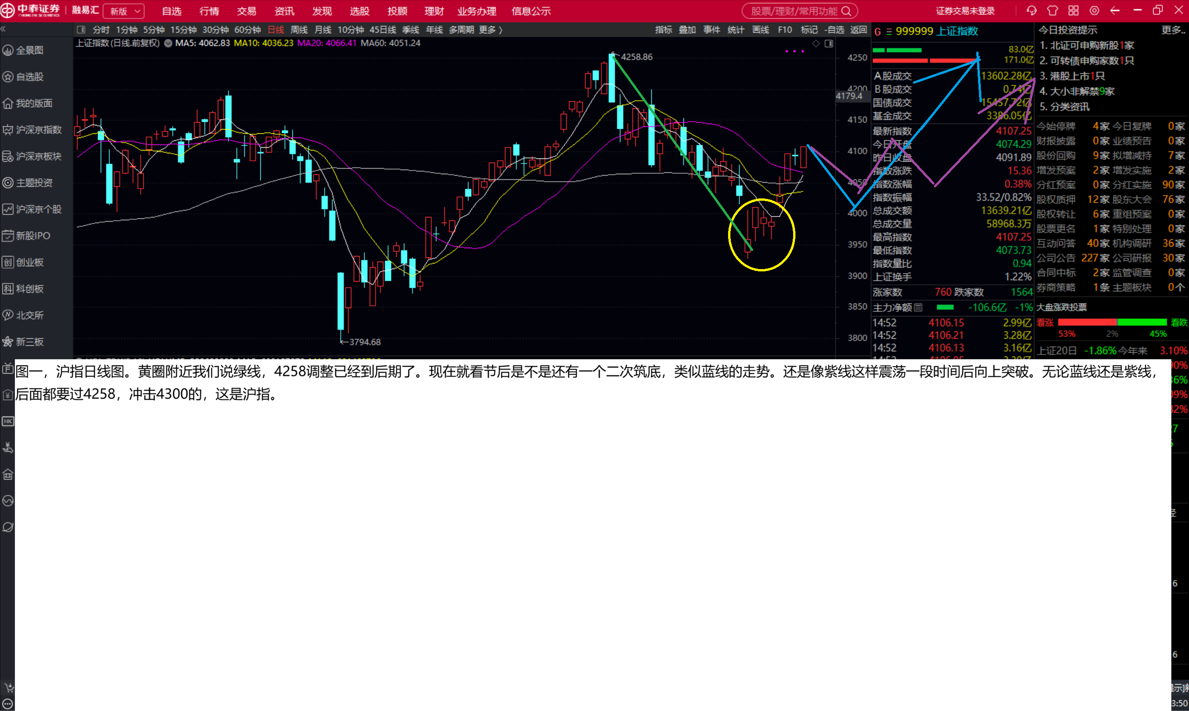This screenshot has height=711, width=1189.
Task: Select 多周期 view
Action: [x=461, y=30]
